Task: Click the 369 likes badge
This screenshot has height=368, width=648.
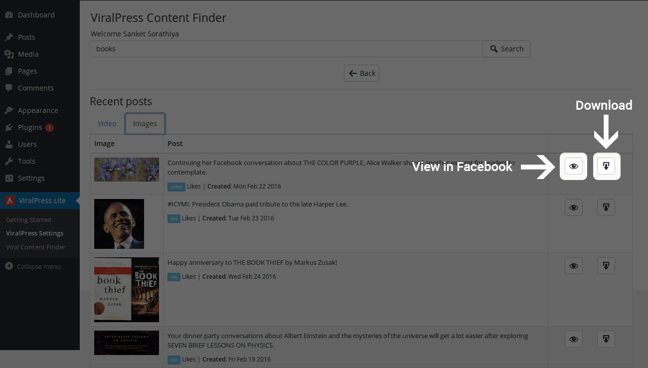Action: pyautogui.click(x=174, y=218)
